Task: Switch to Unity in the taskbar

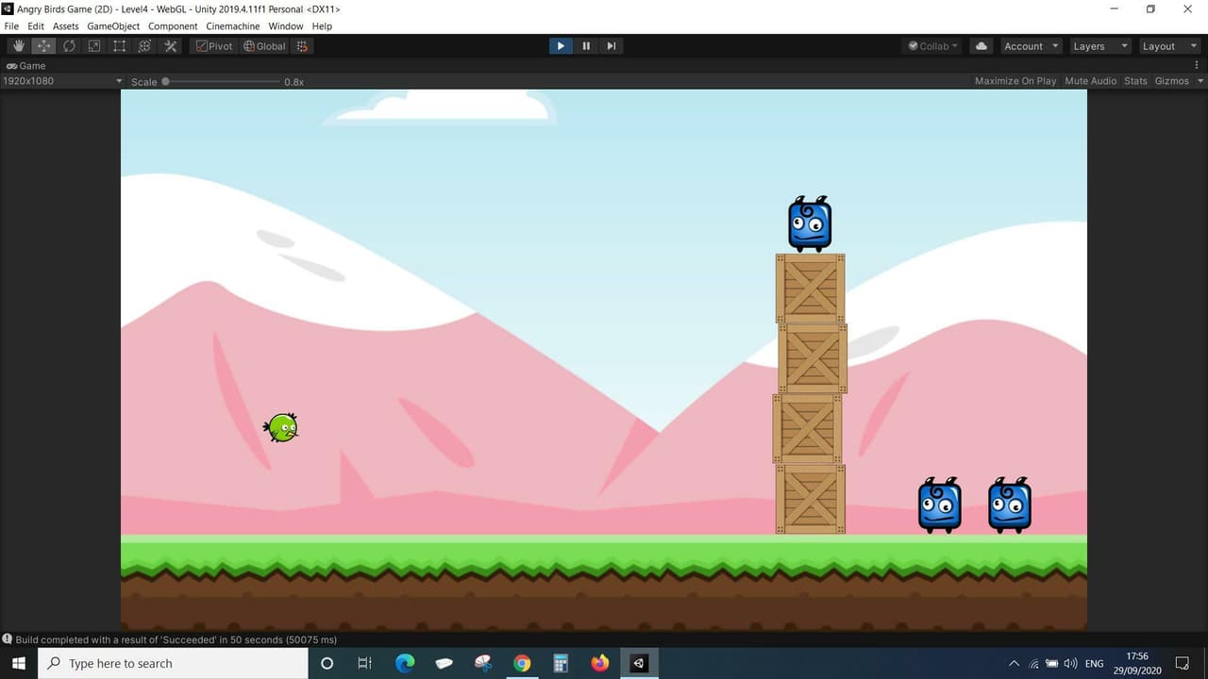Action: tap(639, 664)
